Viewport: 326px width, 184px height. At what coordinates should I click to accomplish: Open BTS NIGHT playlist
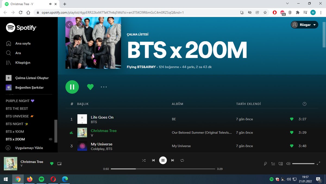click(x=17, y=124)
